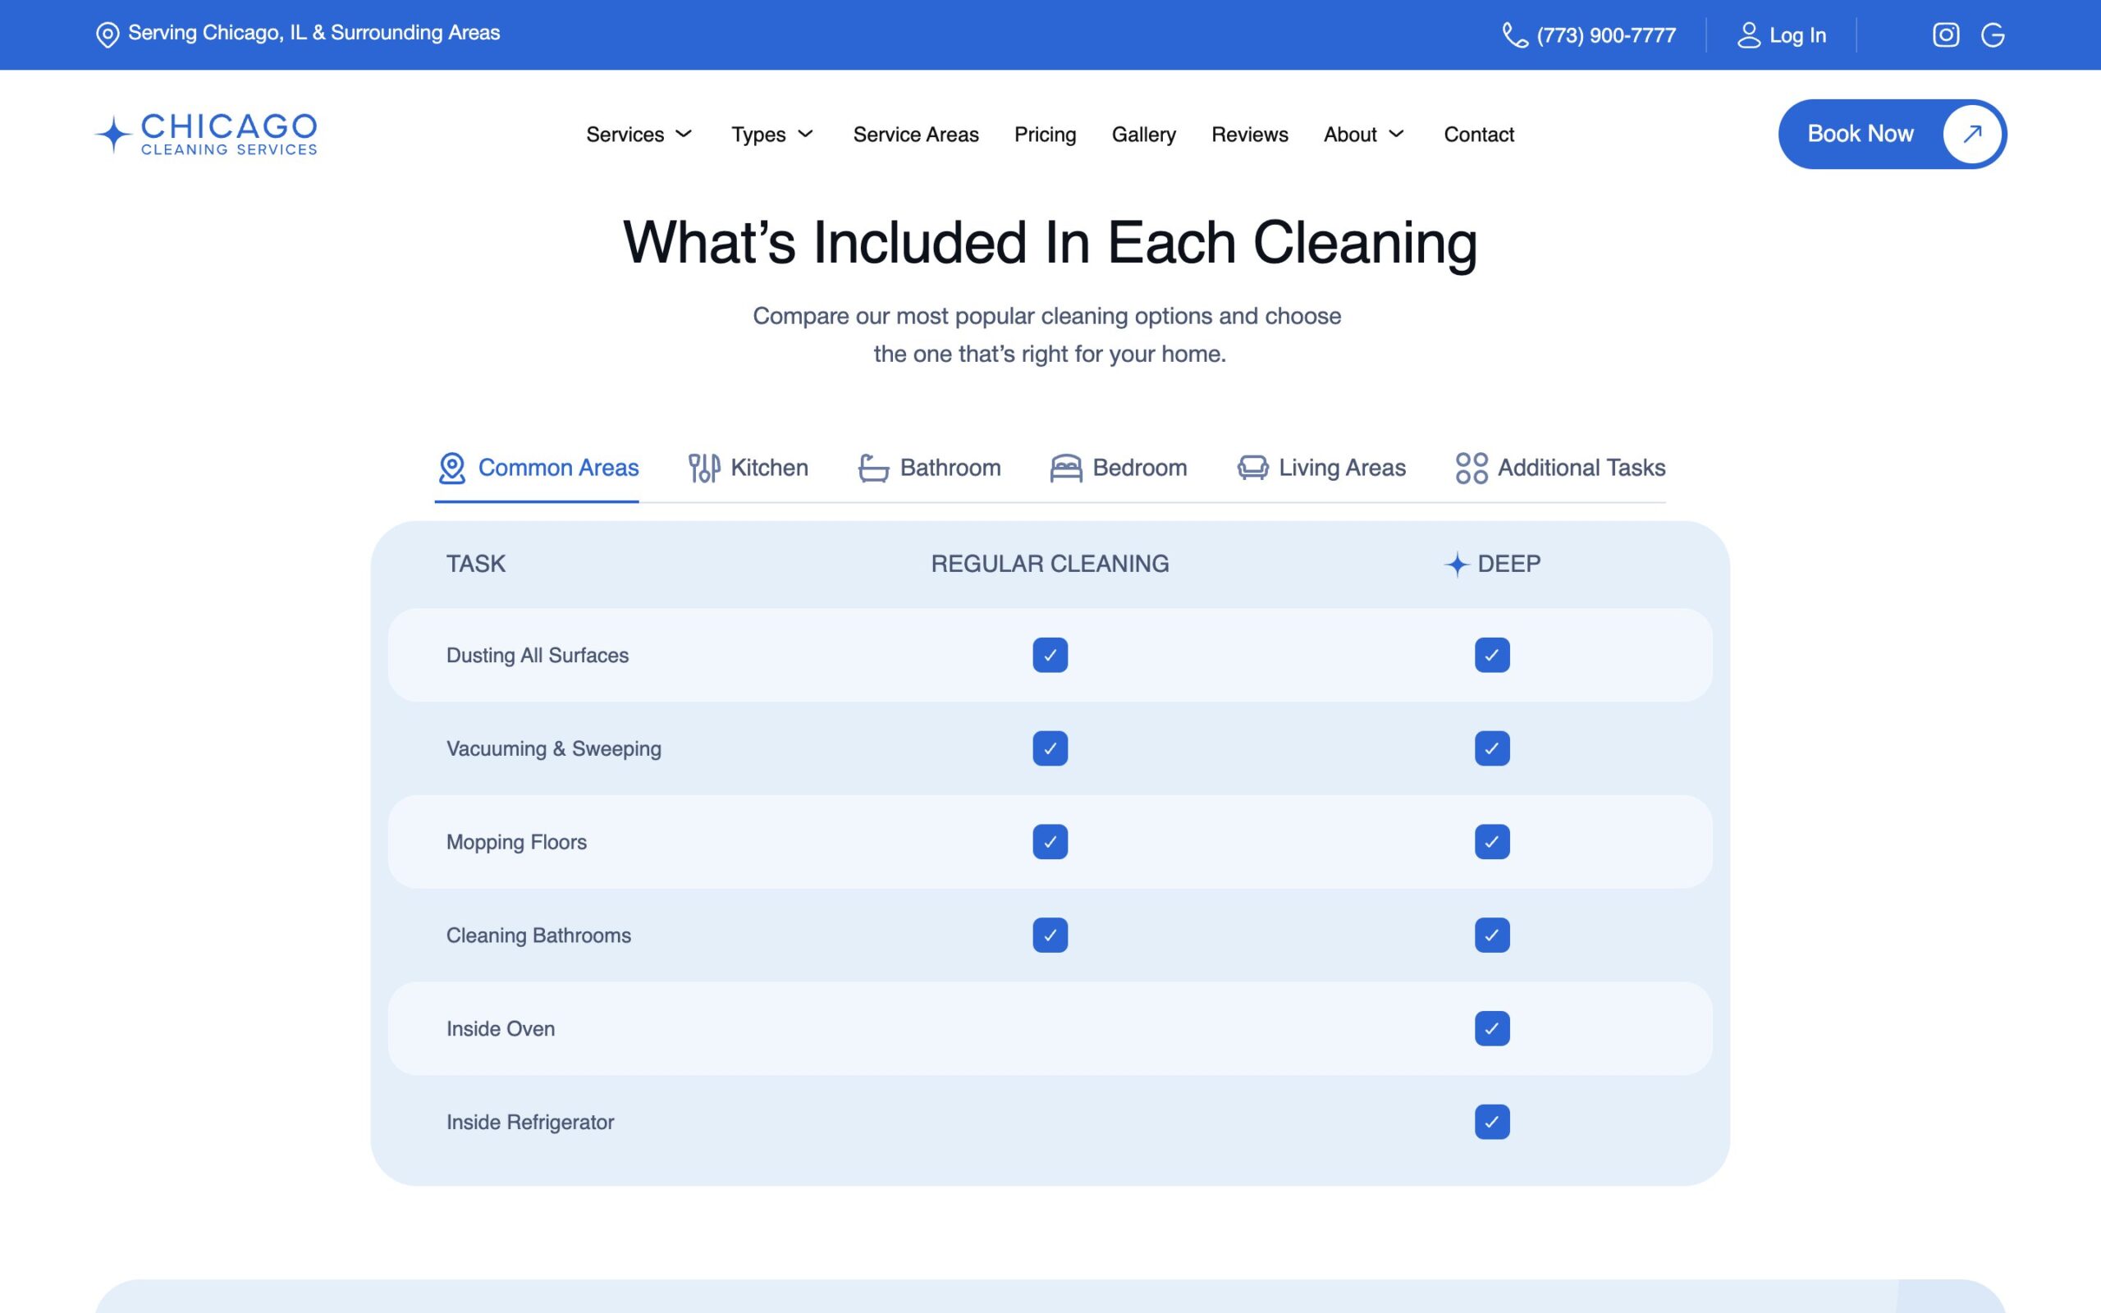Click the REGULAR CLEANING column header
This screenshot has height=1313, width=2101.
(x=1050, y=564)
